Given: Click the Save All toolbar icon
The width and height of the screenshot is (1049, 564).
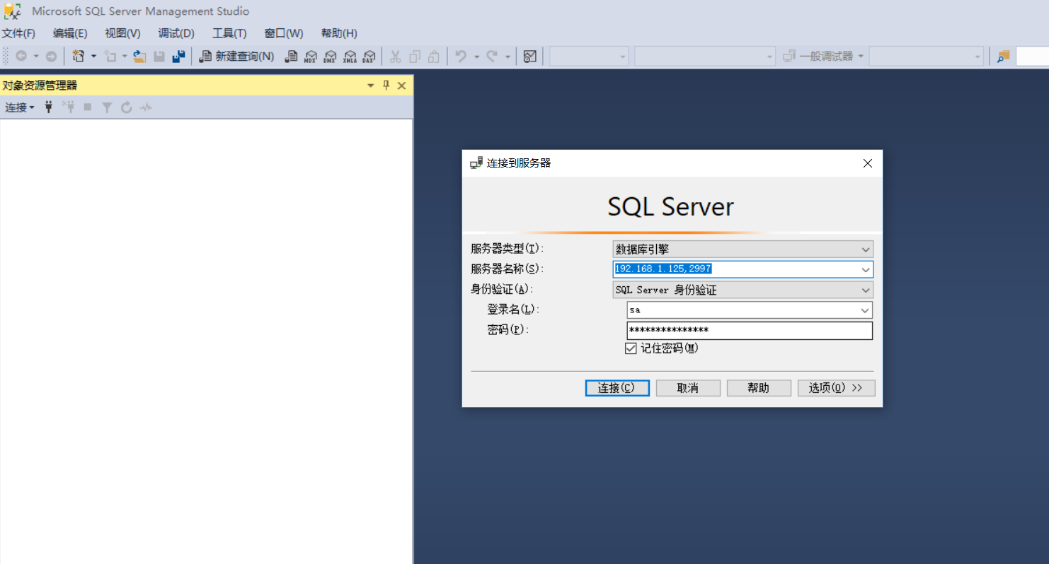Looking at the screenshot, I should coord(178,56).
